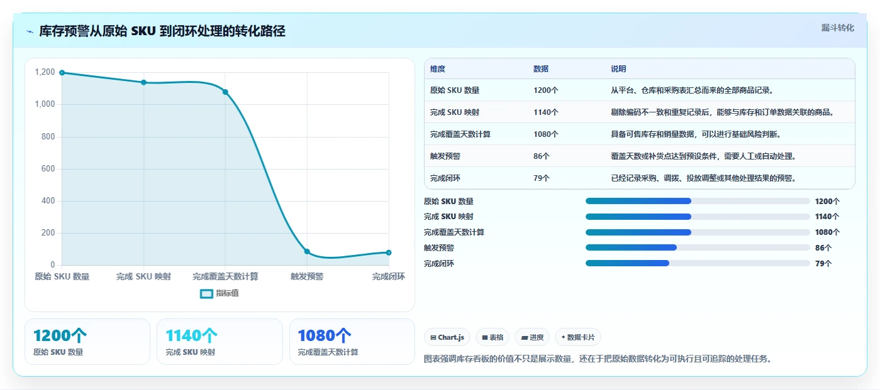
Task: Click the 86个 value in the table
Action: tap(542, 156)
